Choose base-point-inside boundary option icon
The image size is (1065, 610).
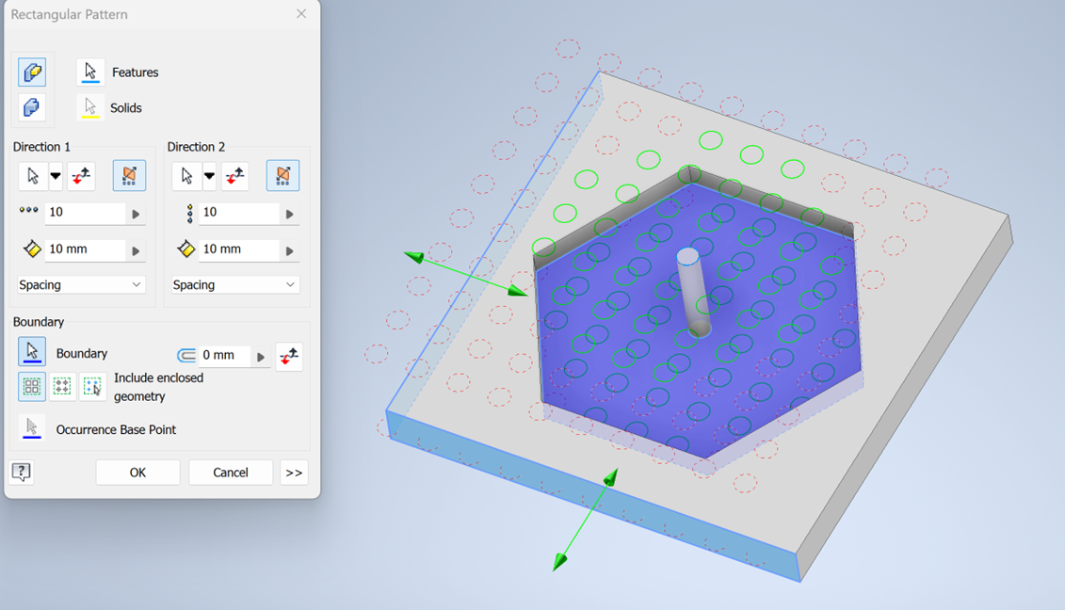92,387
